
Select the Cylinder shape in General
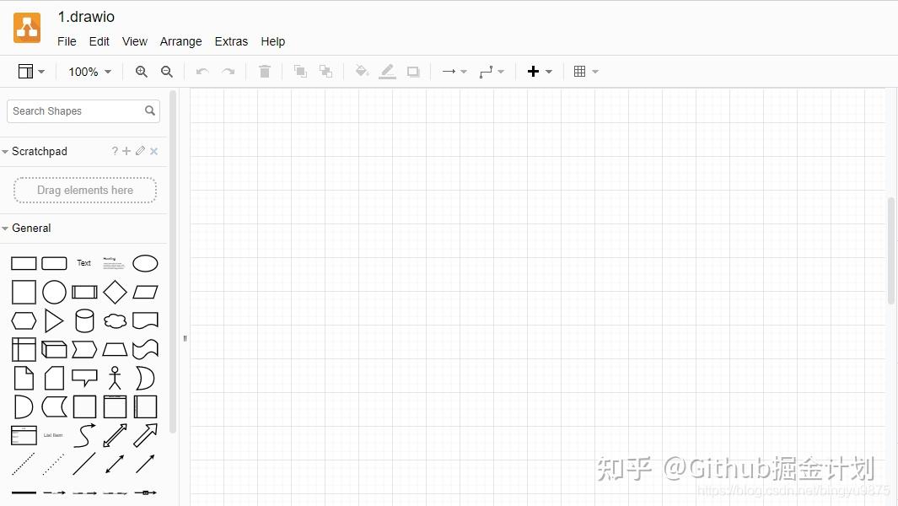[85, 321]
